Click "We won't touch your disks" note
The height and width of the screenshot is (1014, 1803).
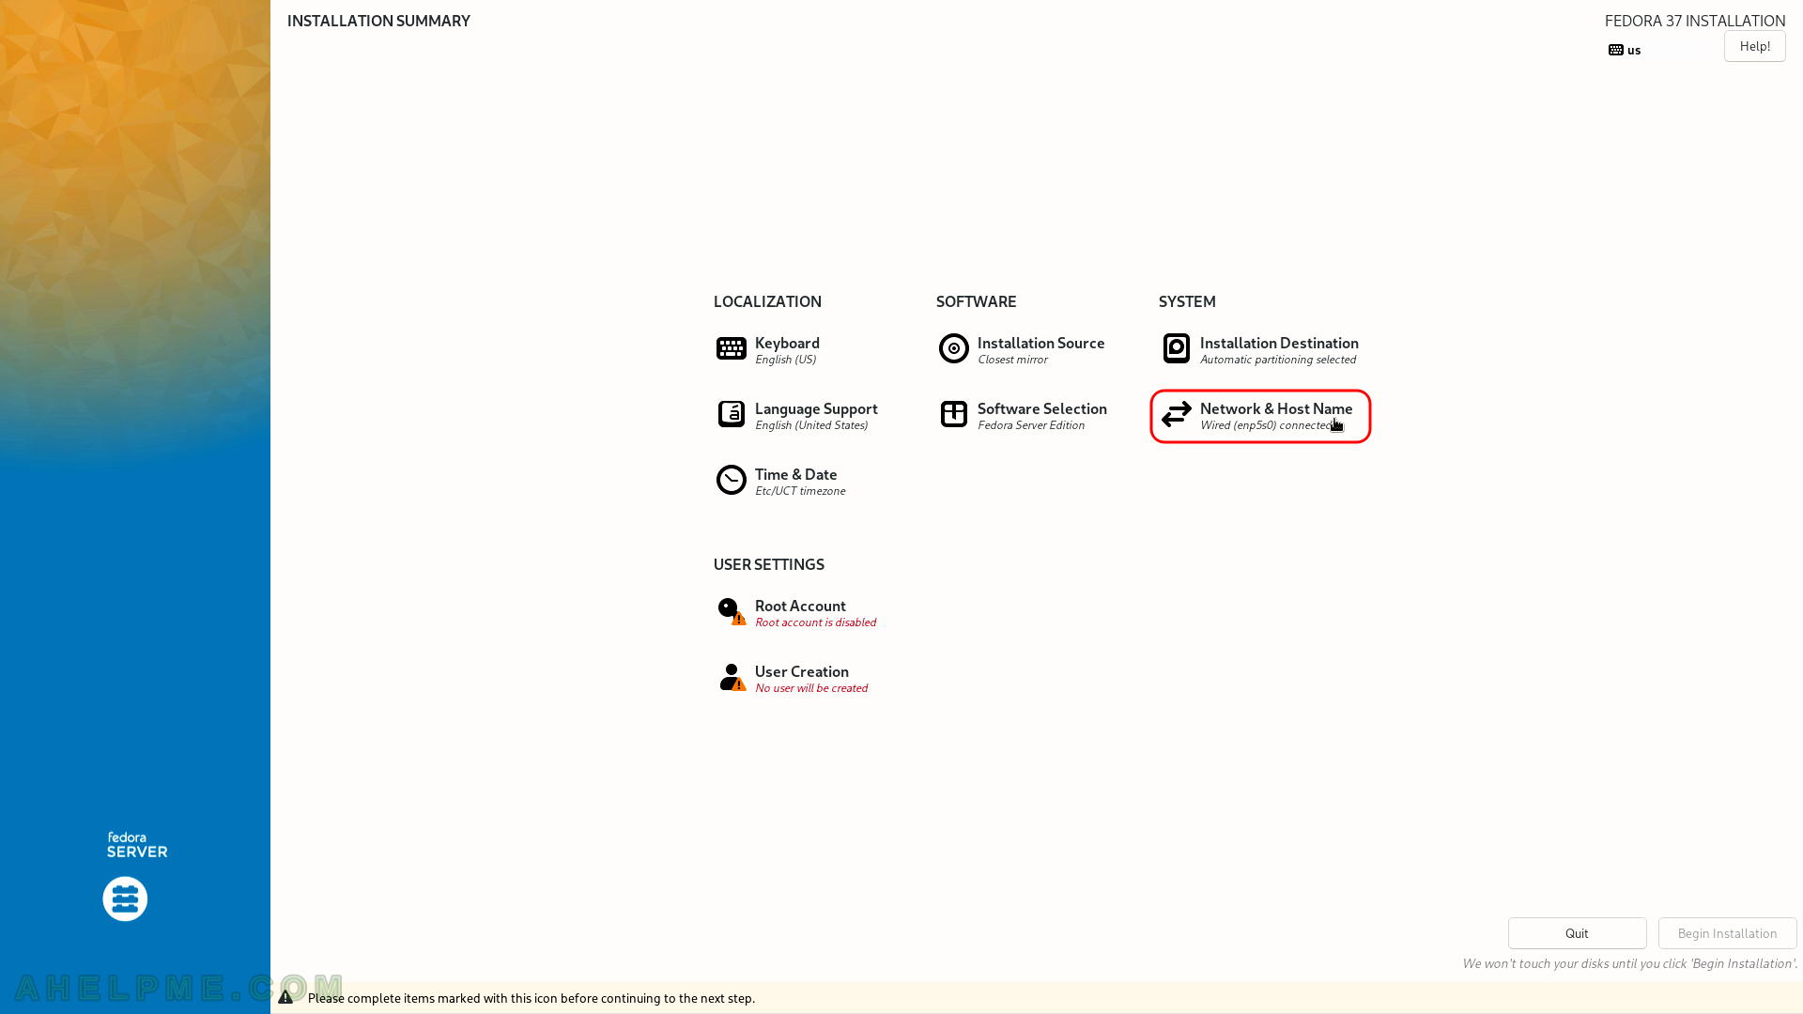tap(1629, 963)
